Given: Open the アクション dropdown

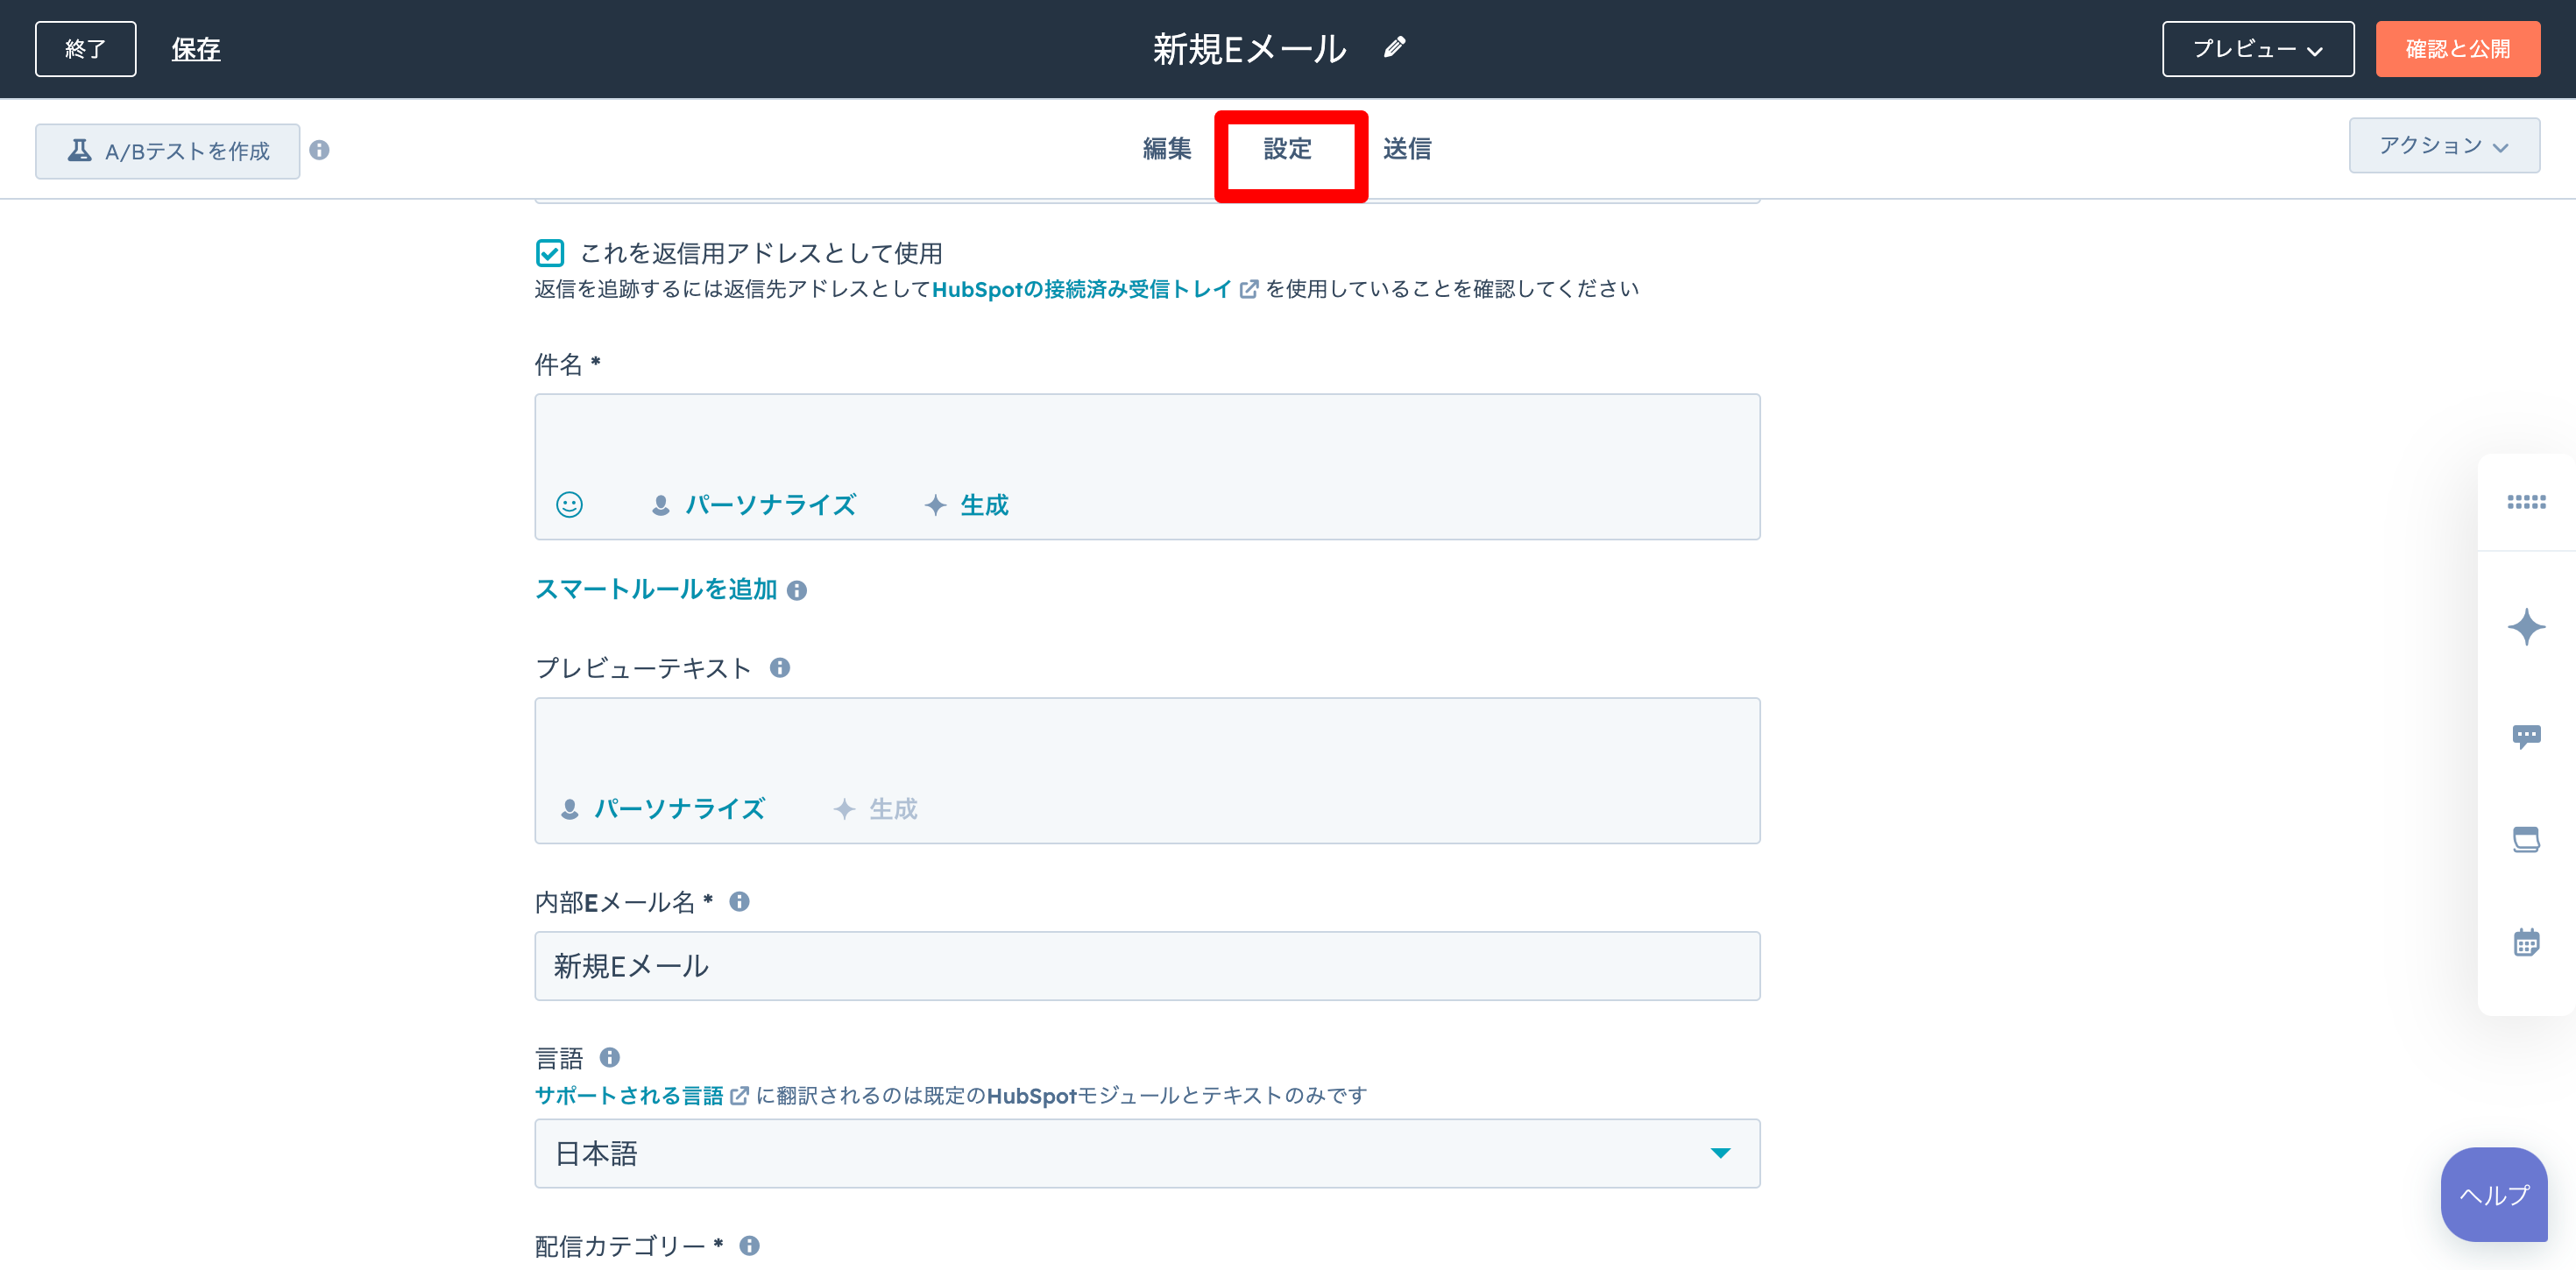Looking at the screenshot, I should [2444, 146].
